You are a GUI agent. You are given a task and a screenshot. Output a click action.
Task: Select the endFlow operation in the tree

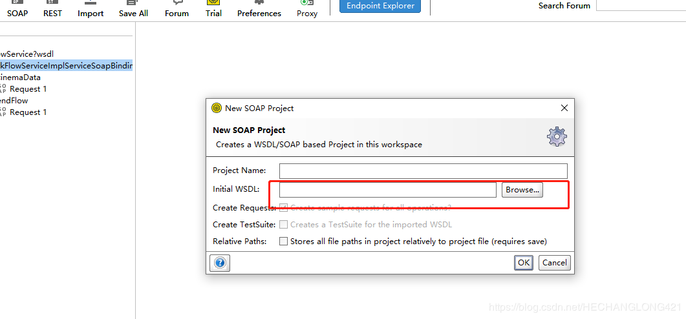click(14, 101)
